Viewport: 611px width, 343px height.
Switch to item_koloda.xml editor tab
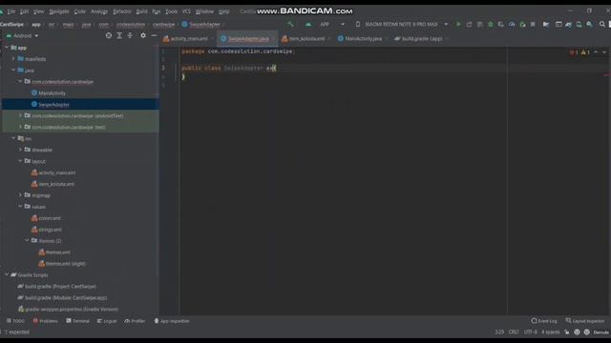[x=306, y=38]
